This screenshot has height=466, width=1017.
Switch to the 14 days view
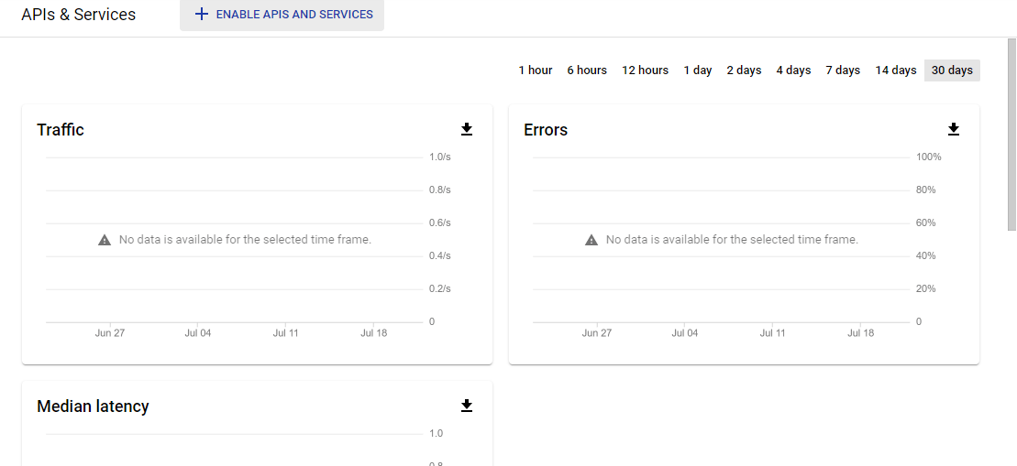[x=896, y=70]
